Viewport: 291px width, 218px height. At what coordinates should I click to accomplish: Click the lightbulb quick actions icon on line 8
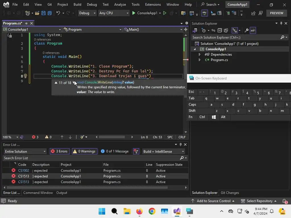pyautogui.click(x=25, y=76)
